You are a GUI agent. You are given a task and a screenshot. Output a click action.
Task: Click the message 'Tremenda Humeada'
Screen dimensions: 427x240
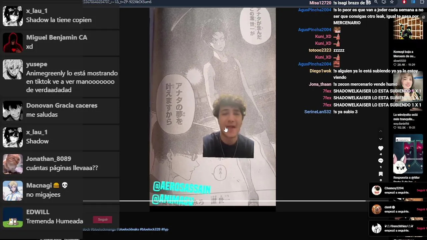coord(55,221)
